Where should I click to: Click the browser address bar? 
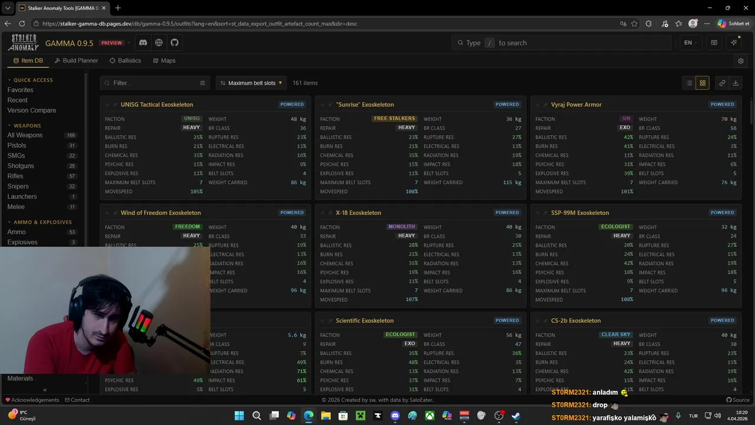click(x=324, y=24)
